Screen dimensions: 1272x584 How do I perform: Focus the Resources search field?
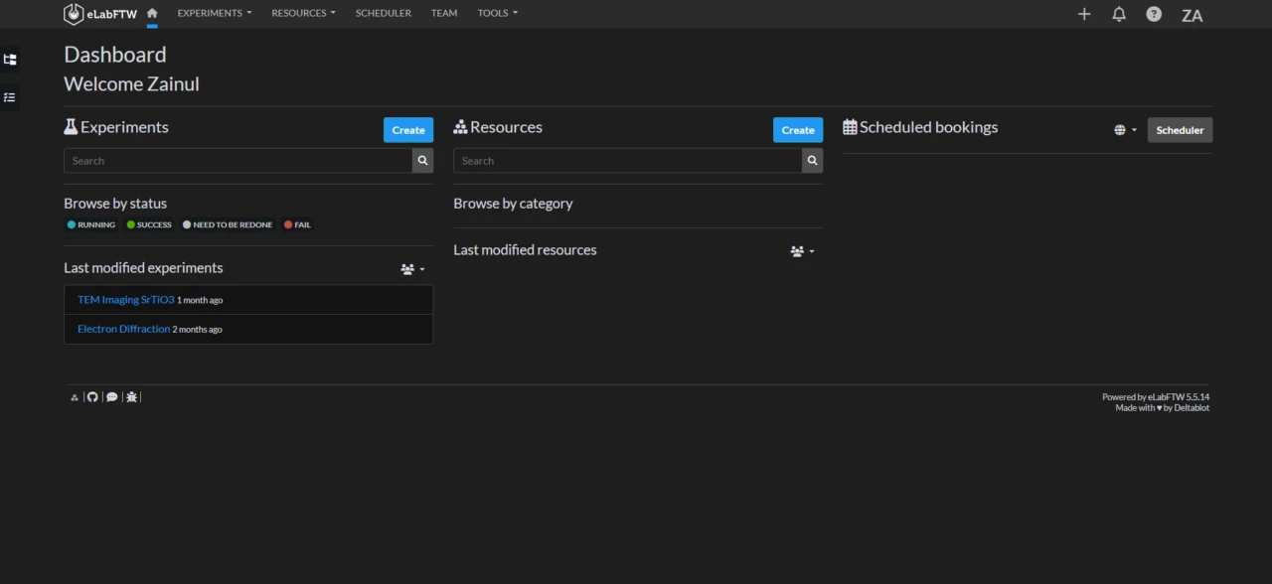coord(628,160)
